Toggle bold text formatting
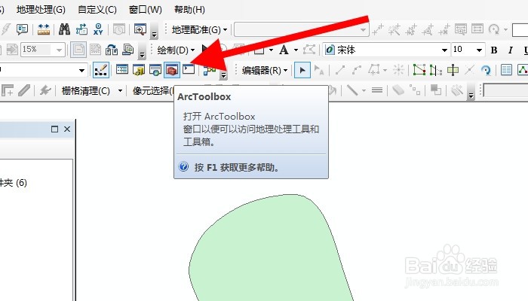Viewport: 528px width, 301px height. (x=494, y=50)
